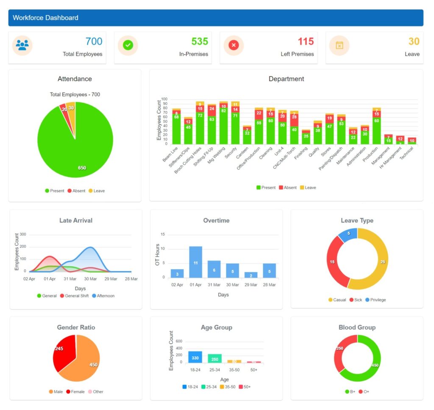The height and width of the screenshot is (410, 434).
Task: Click the 01 Apr bar in Overtime chart
Action: click(196, 261)
